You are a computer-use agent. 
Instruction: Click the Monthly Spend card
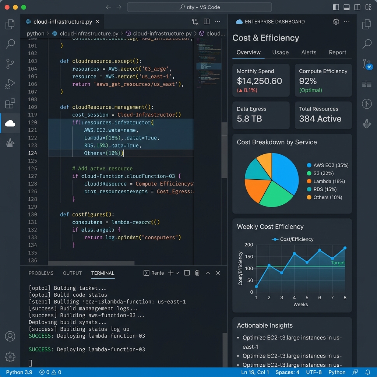coord(261,80)
